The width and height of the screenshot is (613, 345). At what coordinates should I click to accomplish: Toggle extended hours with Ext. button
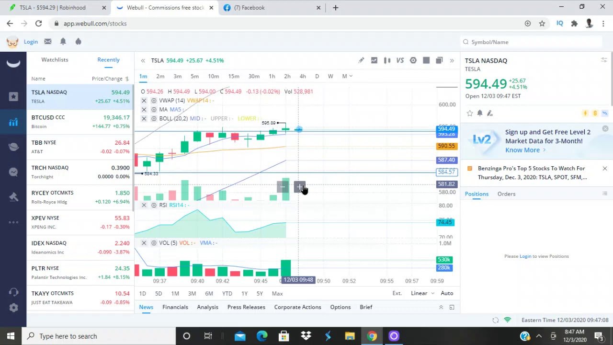pos(397,293)
